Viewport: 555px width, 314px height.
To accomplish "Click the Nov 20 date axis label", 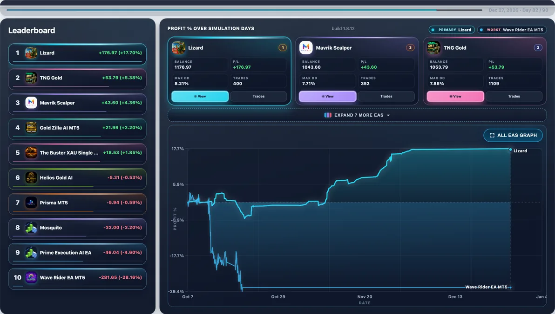I will click(x=365, y=297).
